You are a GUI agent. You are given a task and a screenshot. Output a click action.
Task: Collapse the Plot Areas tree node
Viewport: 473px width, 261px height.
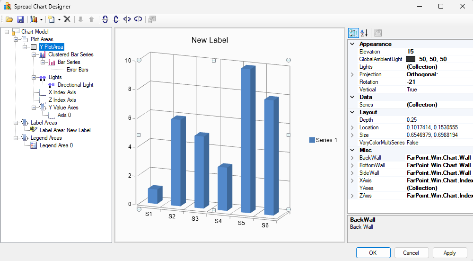16,39
